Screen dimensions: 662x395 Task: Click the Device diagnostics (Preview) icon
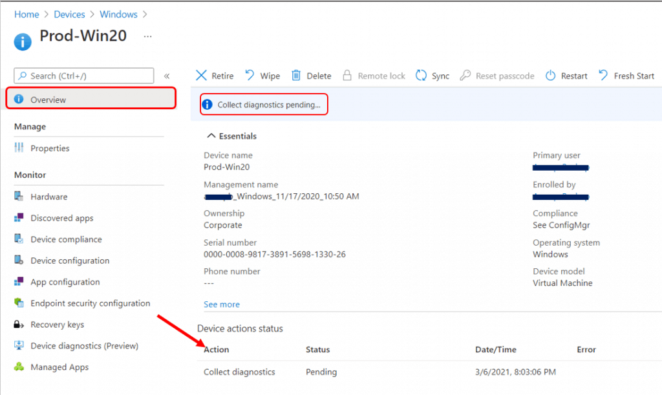tap(19, 345)
